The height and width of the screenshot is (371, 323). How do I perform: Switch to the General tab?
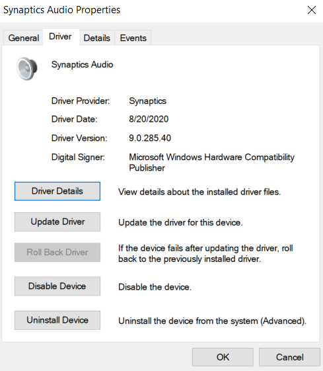pyautogui.click(x=23, y=38)
